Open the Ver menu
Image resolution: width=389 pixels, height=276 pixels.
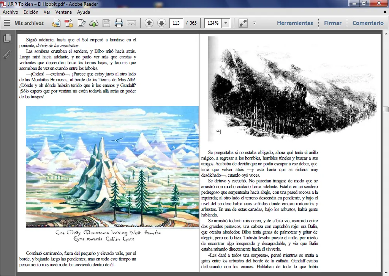click(x=47, y=12)
